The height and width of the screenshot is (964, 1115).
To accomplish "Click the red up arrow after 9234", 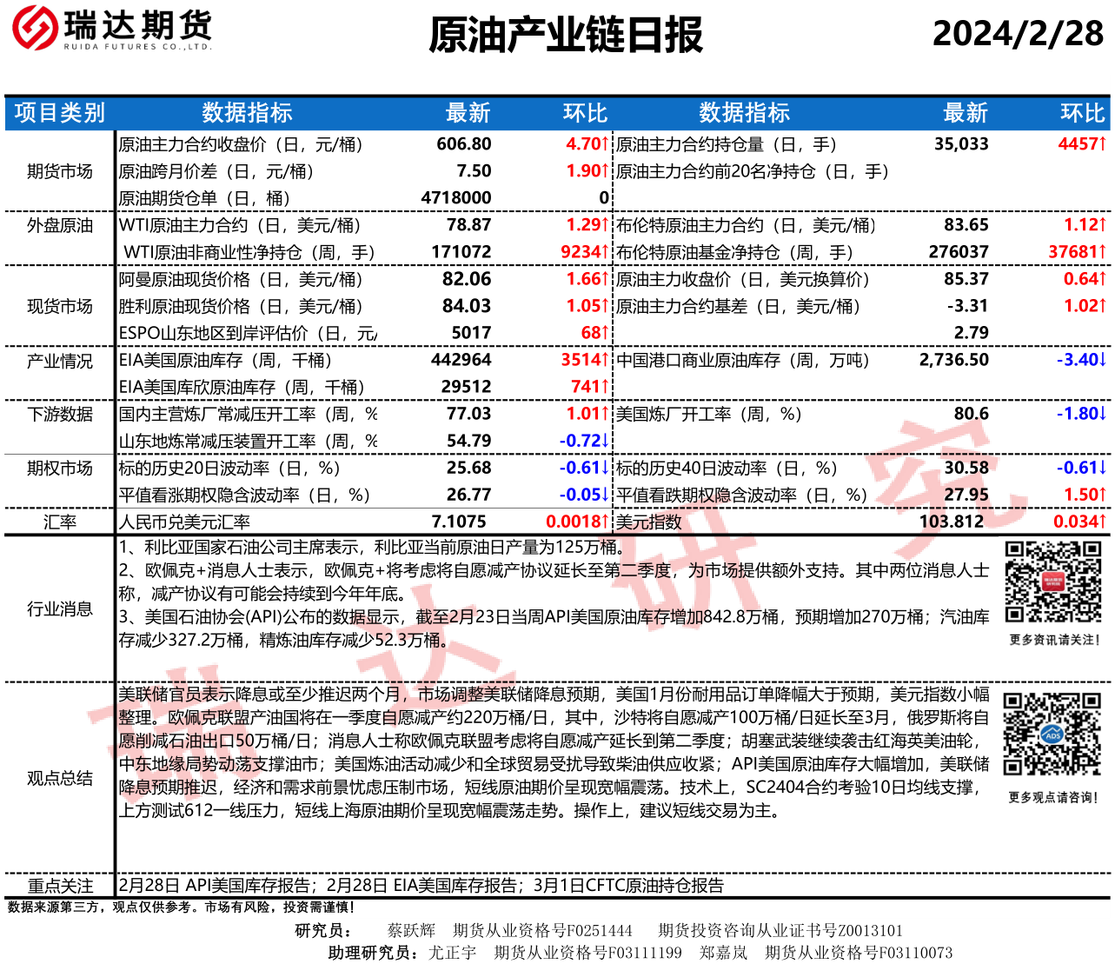I will click(606, 252).
